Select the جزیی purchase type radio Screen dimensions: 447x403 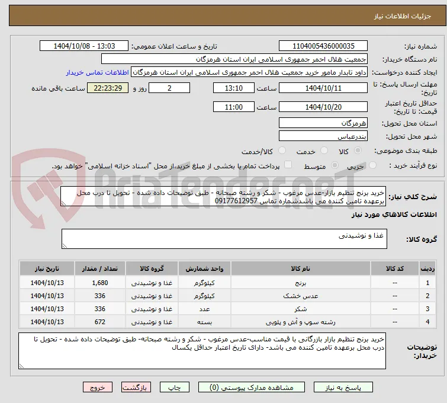tap(372, 165)
